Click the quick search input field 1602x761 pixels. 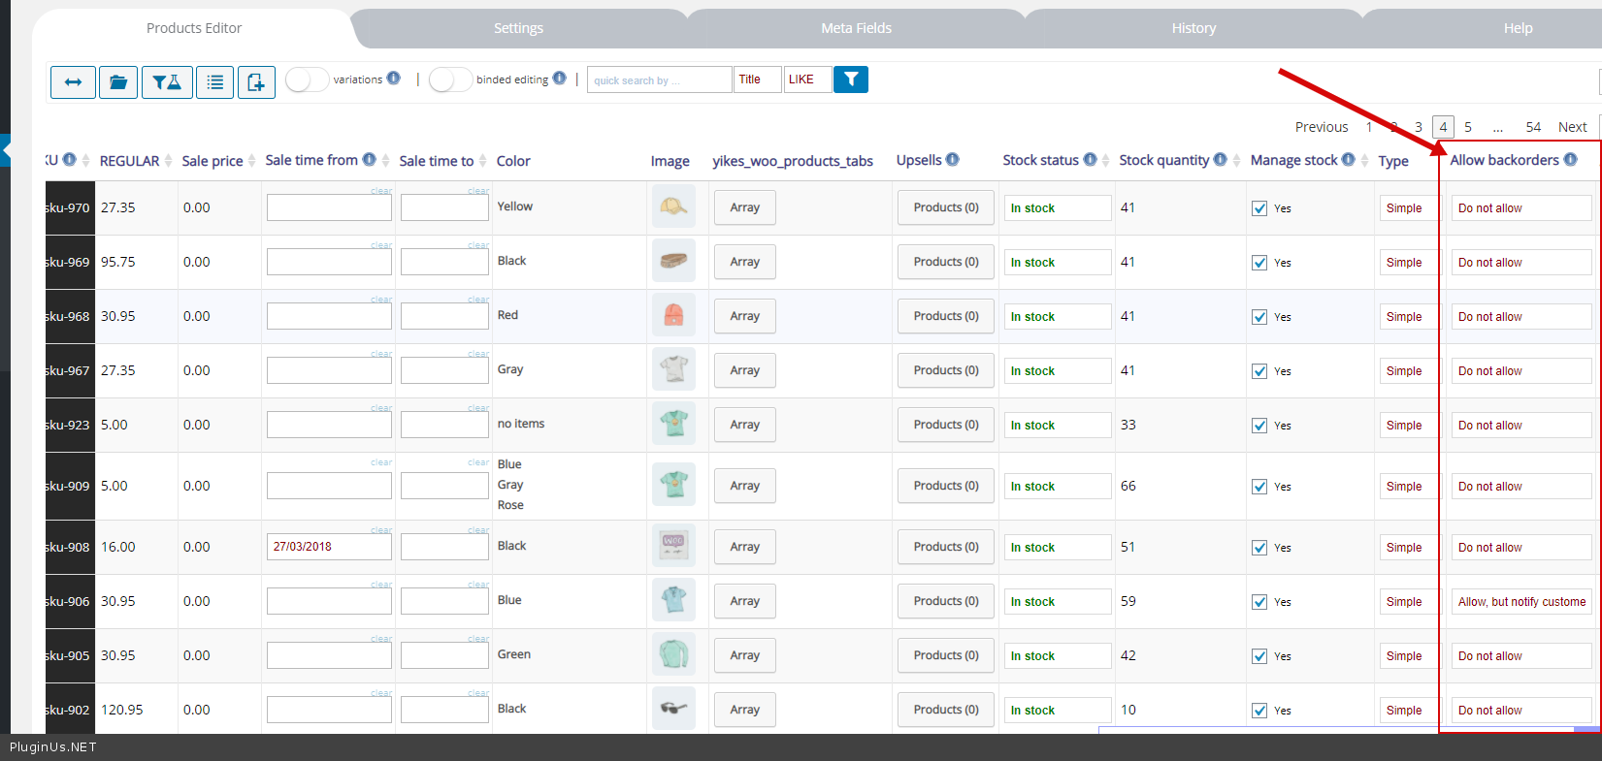tap(659, 79)
